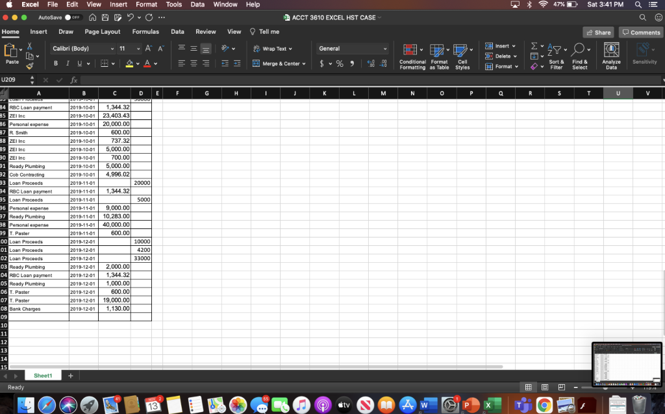
Task: Toggle Wrap Text
Action: [272, 49]
